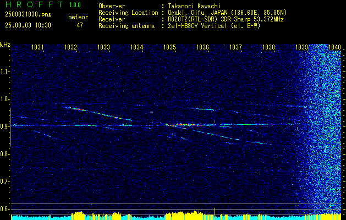
Task: Click the vertical spike near 1836 on carrier line
Action: click(215, 122)
